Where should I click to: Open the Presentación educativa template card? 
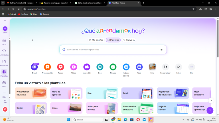click(x=31, y=93)
